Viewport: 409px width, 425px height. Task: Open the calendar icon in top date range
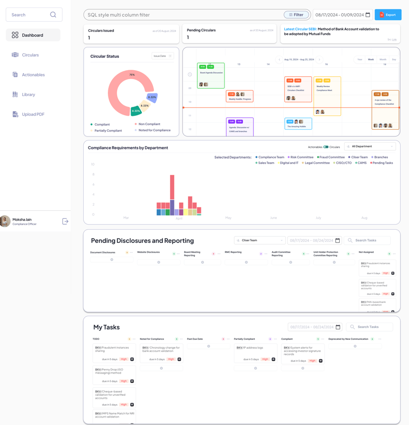367,15
